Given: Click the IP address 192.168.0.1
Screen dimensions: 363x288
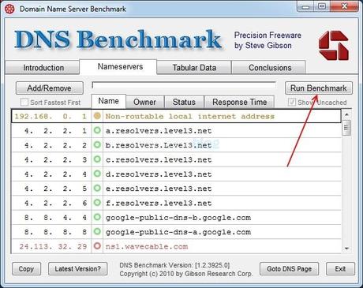Looking at the screenshot, I should tap(51, 116).
